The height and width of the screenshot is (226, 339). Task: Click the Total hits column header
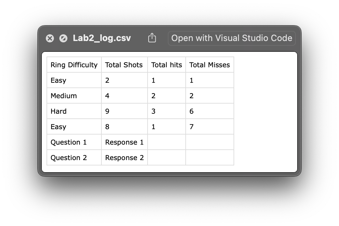click(x=166, y=65)
